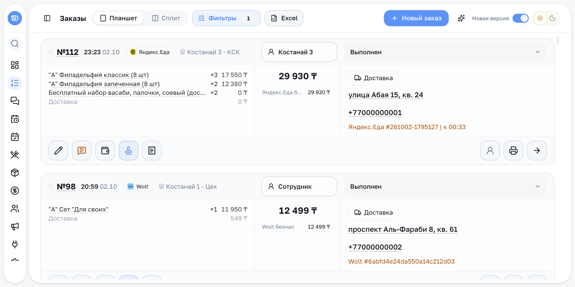Switch to the Сплит view
575x287 pixels.
point(166,18)
